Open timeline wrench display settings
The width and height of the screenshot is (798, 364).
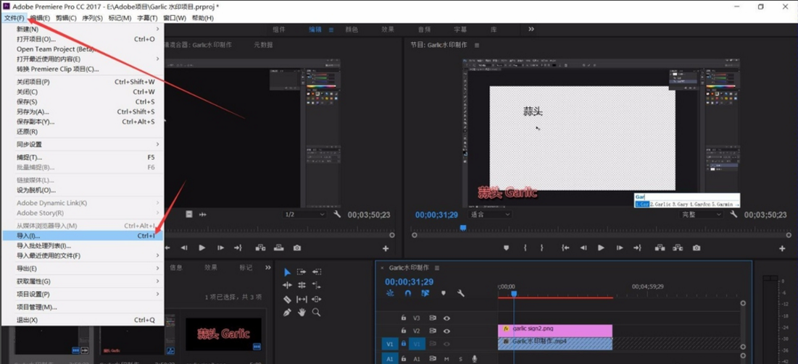(x=461, y=293)
